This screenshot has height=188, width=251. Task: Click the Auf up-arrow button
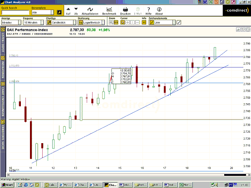coord(68,11)
